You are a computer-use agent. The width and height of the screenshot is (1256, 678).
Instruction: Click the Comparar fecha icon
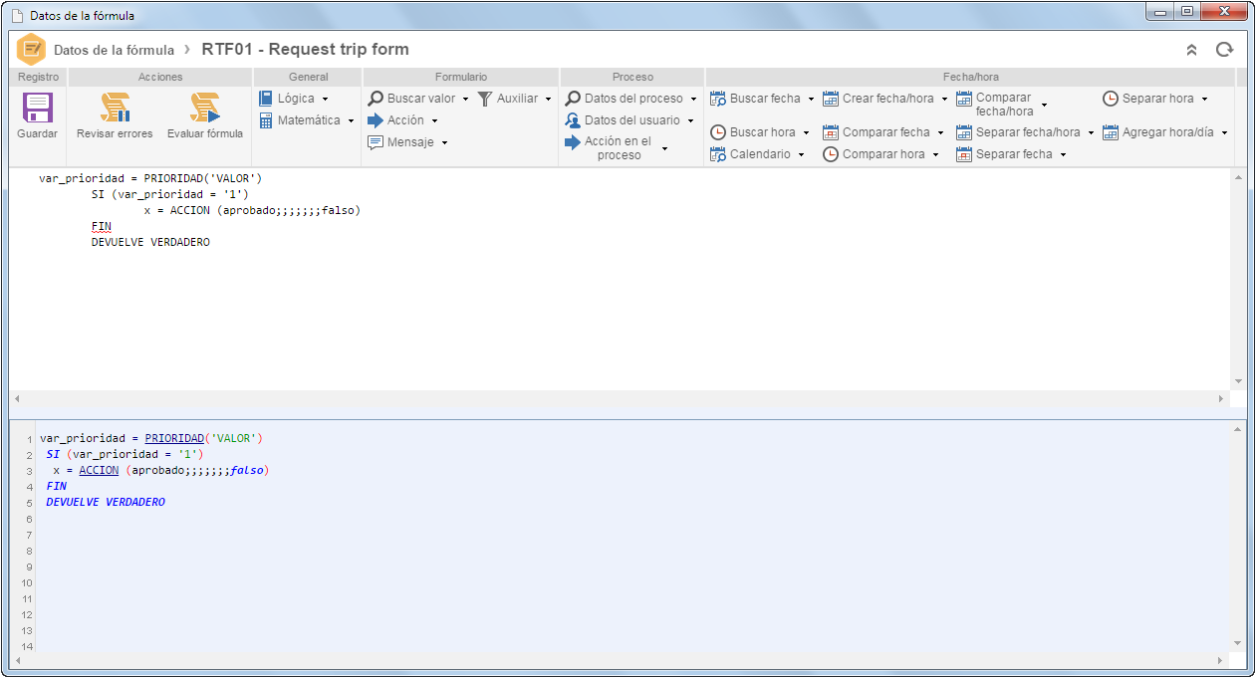coord(831,132)
